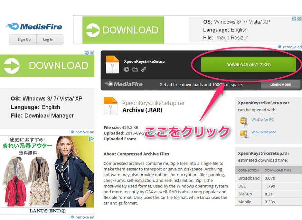The width and height of the screenshot is (302, 220).
Task: Click the 'can be opened with:' text
Action: (257, 110)
